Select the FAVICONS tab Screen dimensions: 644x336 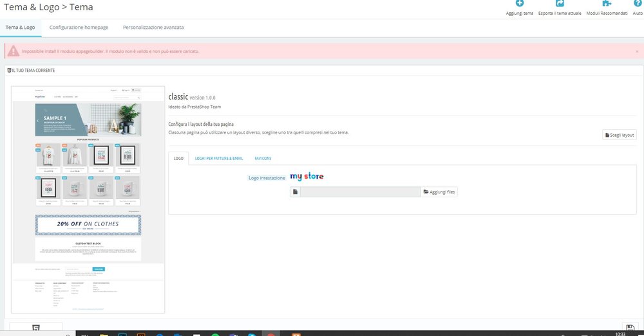click(x=263, y=158)
